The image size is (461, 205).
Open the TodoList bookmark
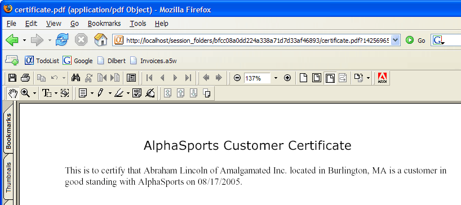[x=42, y=61]
